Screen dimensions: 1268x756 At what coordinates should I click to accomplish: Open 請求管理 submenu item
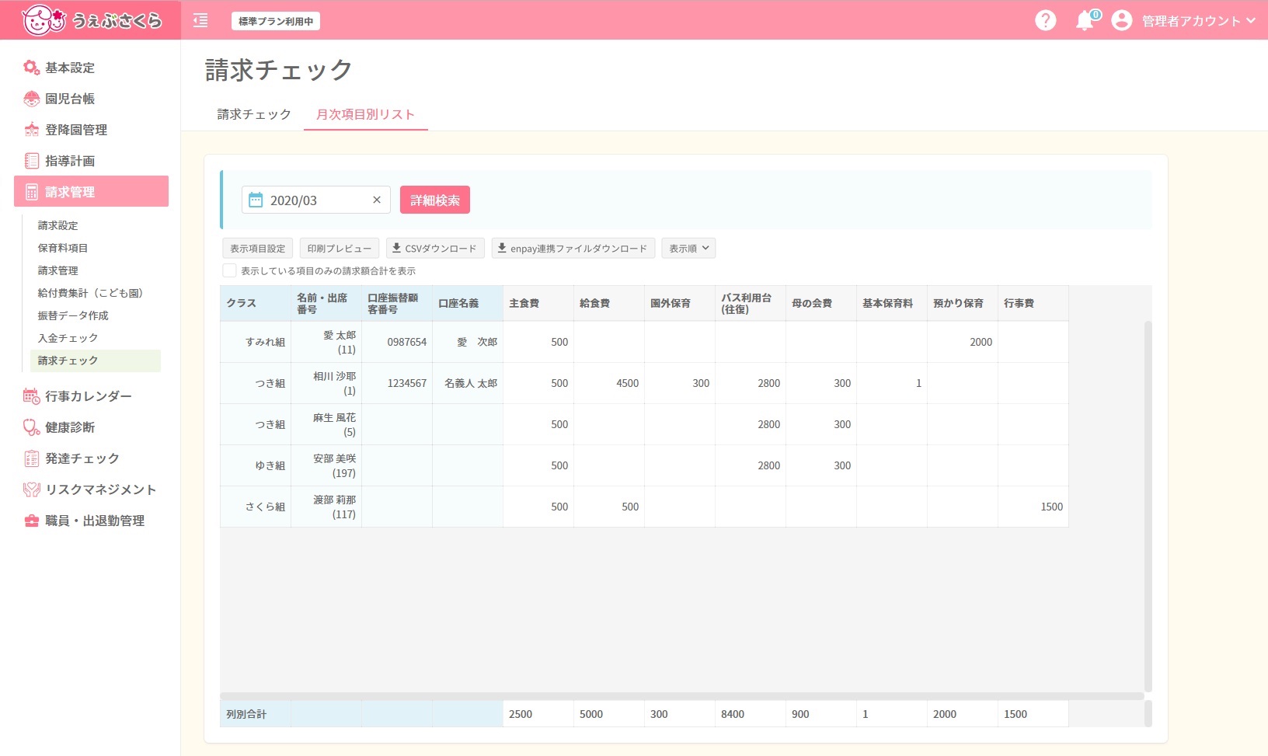[58, 270]
